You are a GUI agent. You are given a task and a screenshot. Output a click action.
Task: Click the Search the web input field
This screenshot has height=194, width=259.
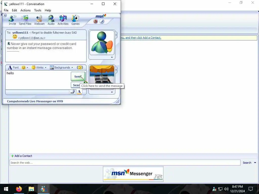click(125, 163)
